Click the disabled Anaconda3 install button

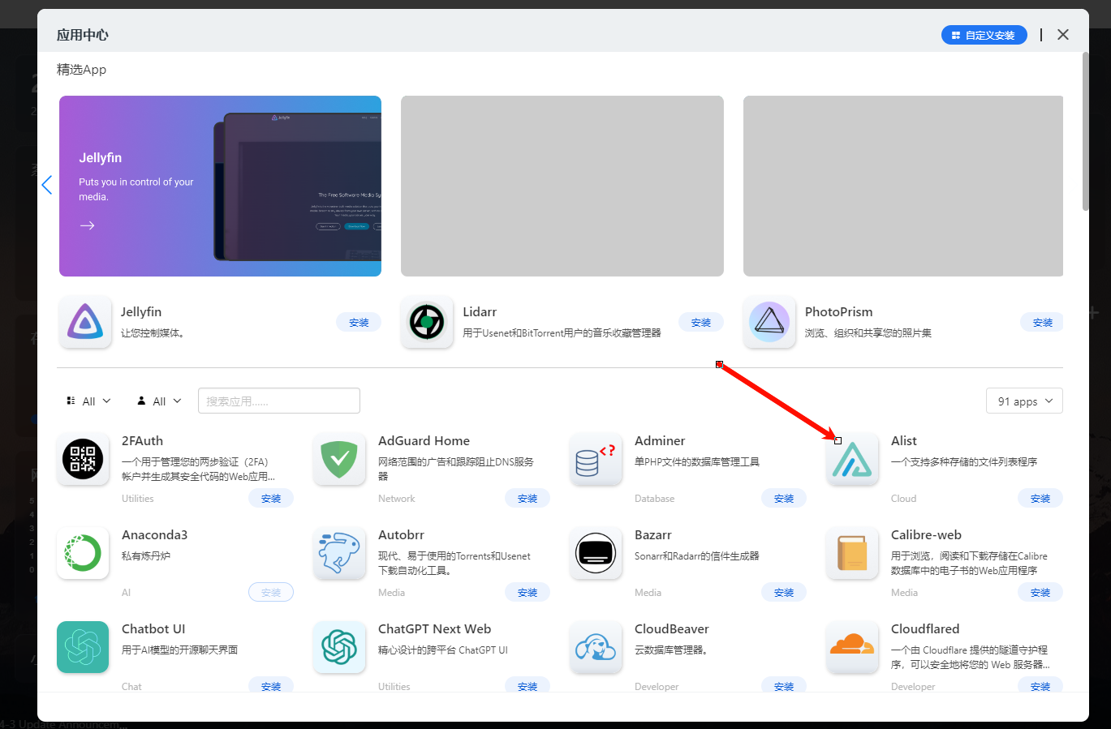coord(271,593)
